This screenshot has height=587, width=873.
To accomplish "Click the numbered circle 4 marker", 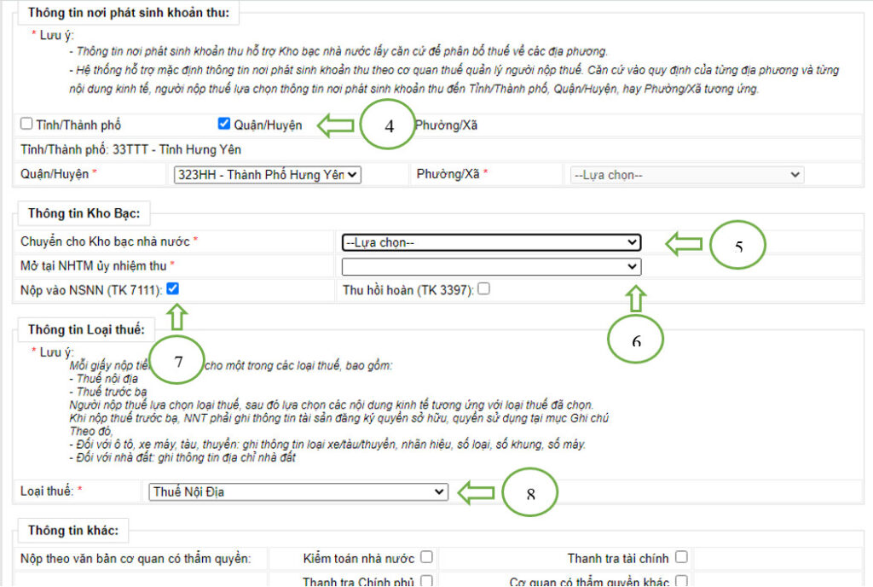I will [389, 125].
